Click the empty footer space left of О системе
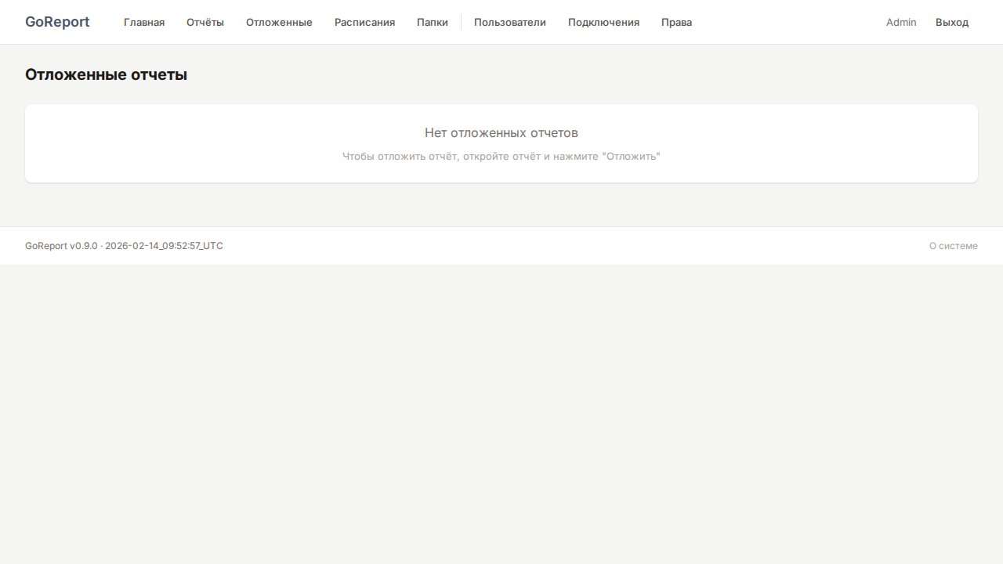This screenshot has width=1003, height=564. click(x=572, y=246)
